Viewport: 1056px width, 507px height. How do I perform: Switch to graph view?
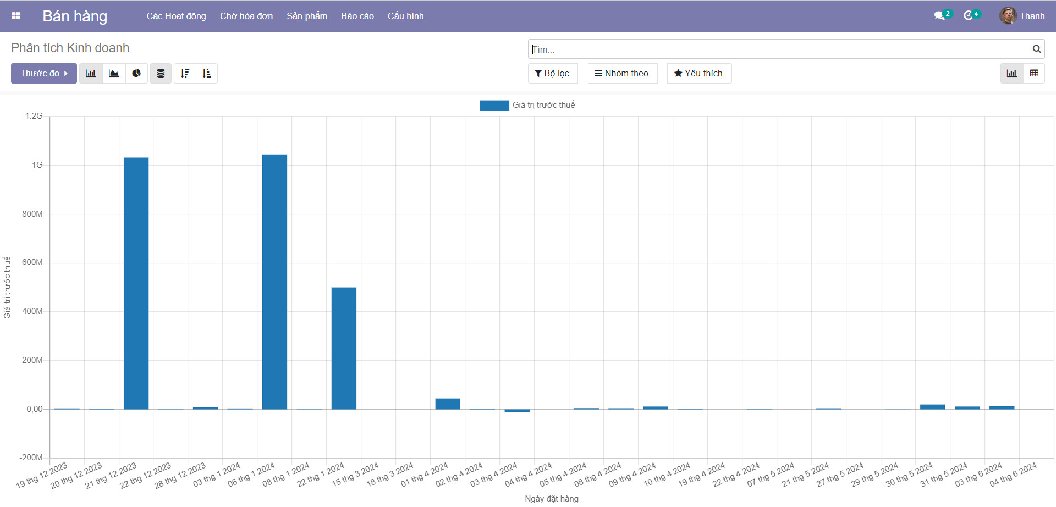coord(1011,73)
